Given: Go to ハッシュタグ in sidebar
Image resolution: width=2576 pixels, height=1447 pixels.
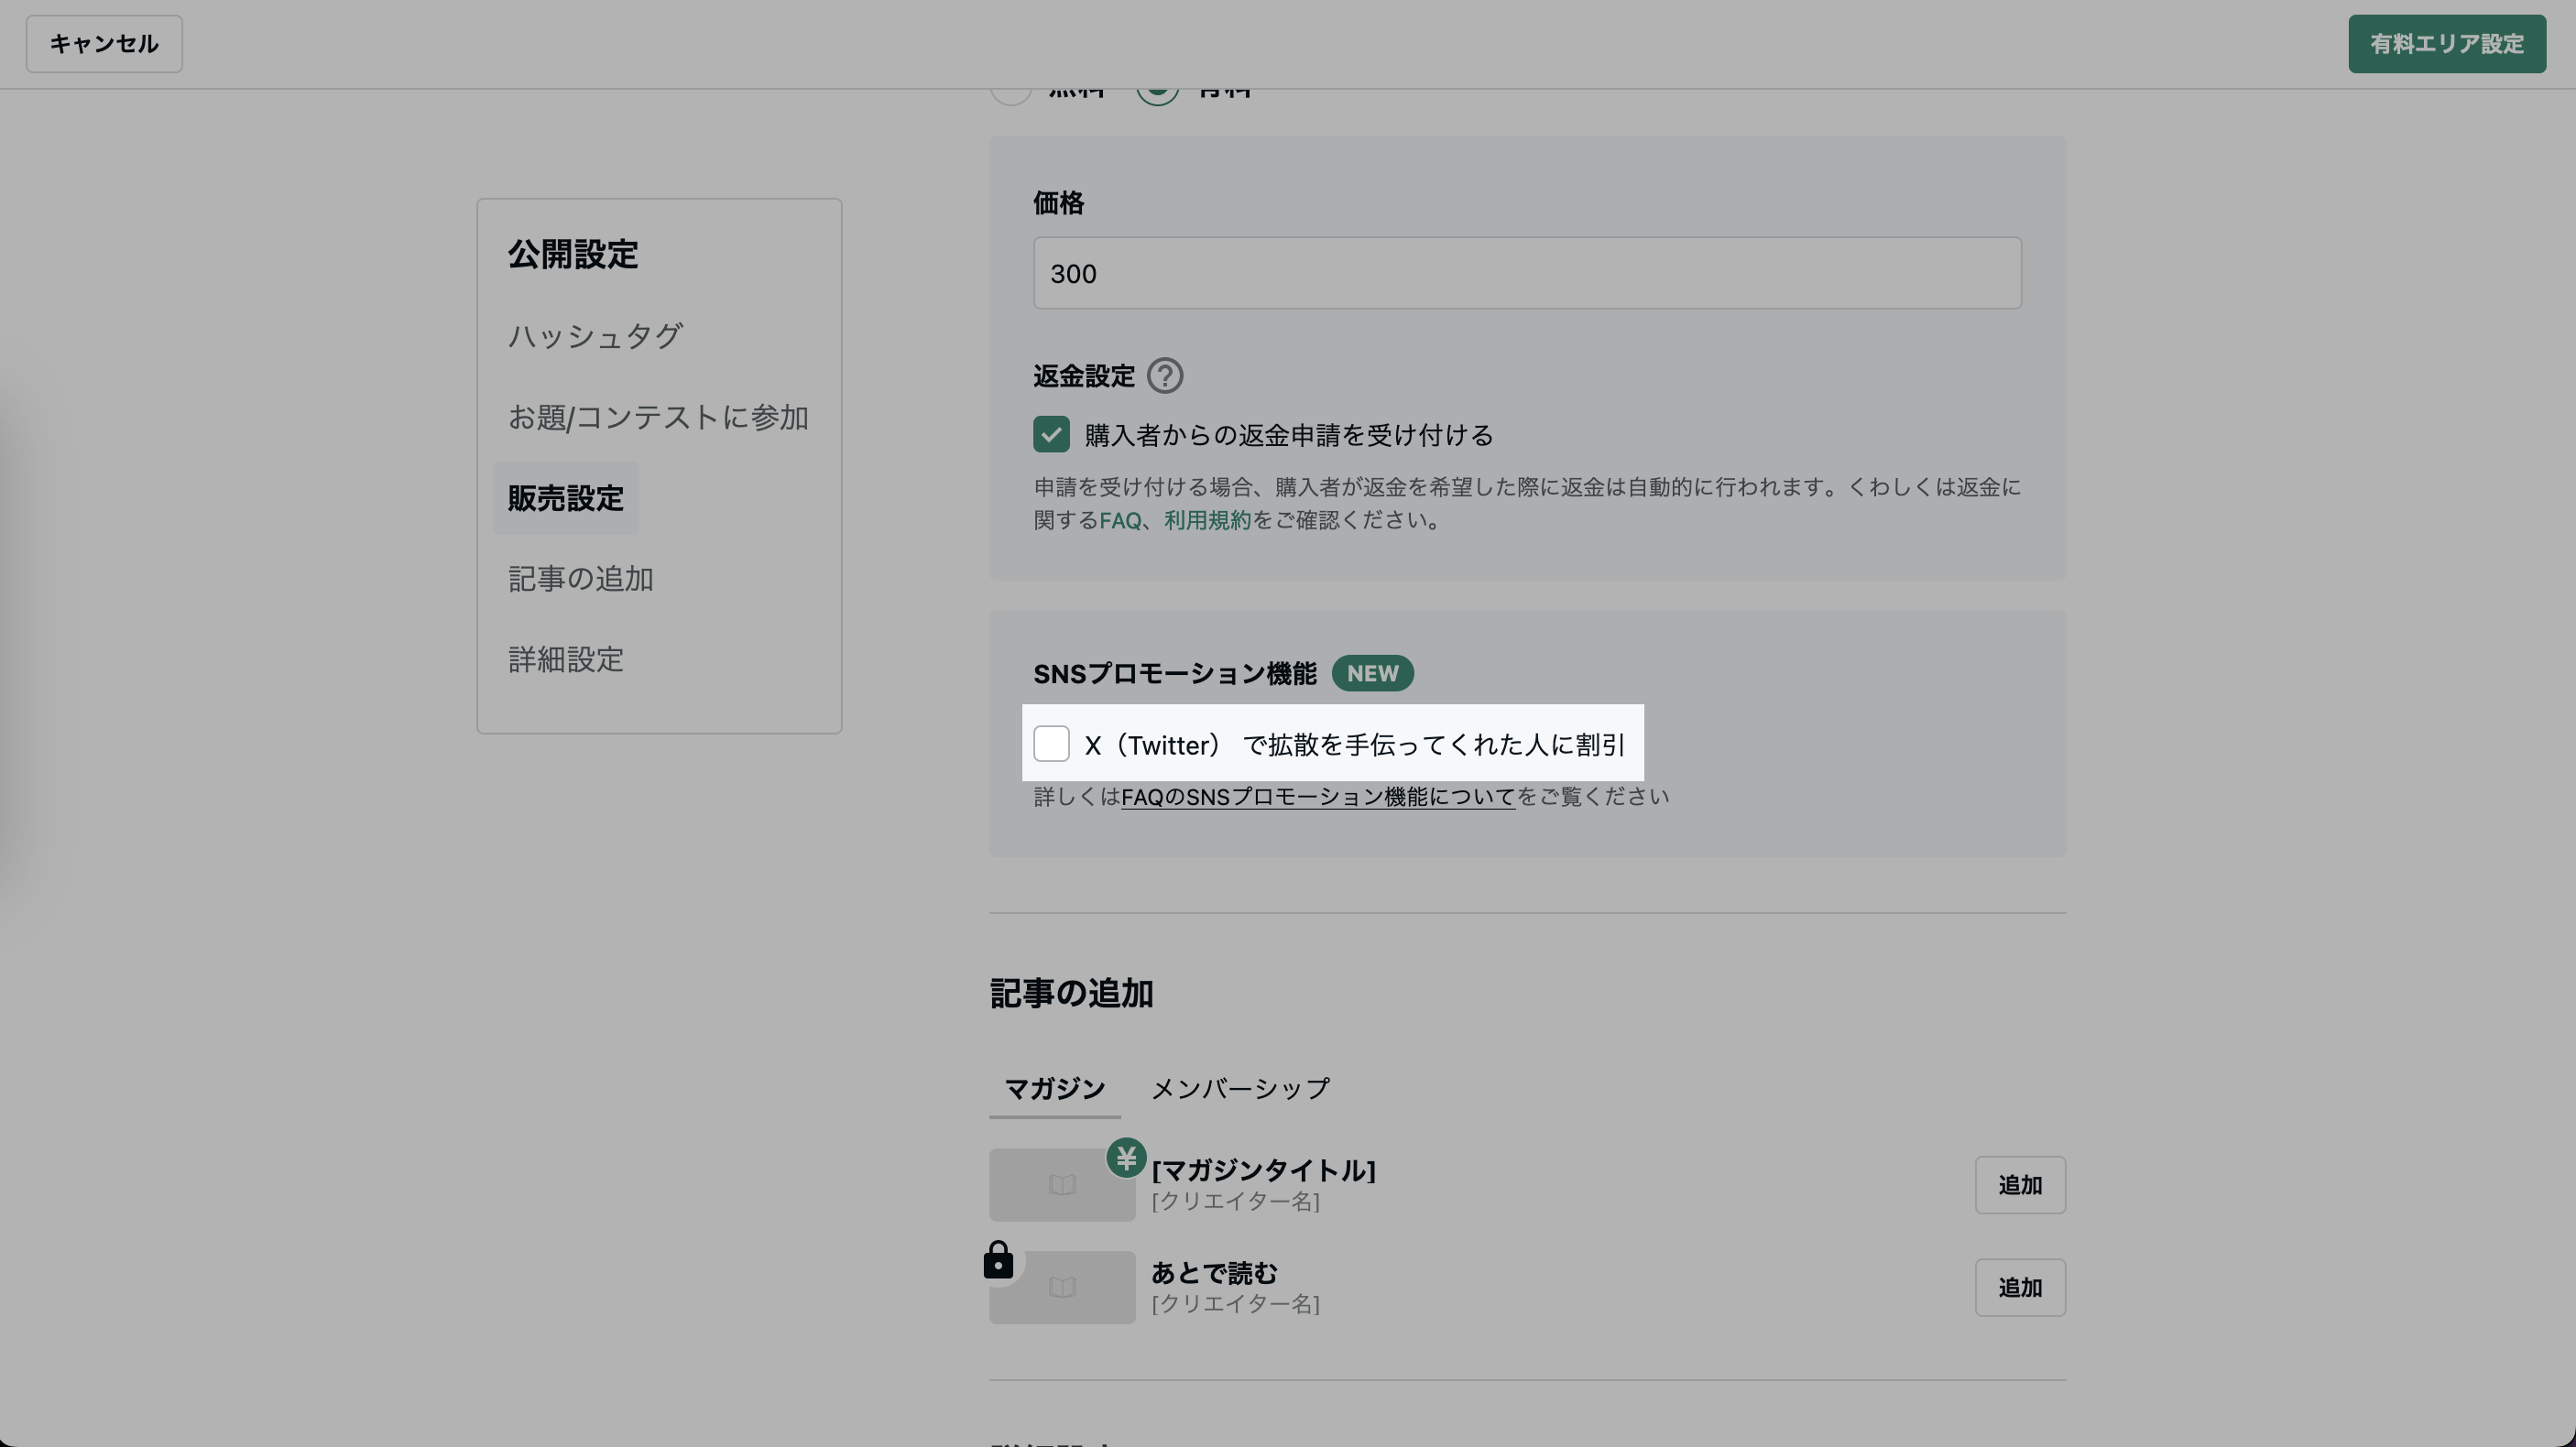Looking at the screenshot, I should coord(595,336).
